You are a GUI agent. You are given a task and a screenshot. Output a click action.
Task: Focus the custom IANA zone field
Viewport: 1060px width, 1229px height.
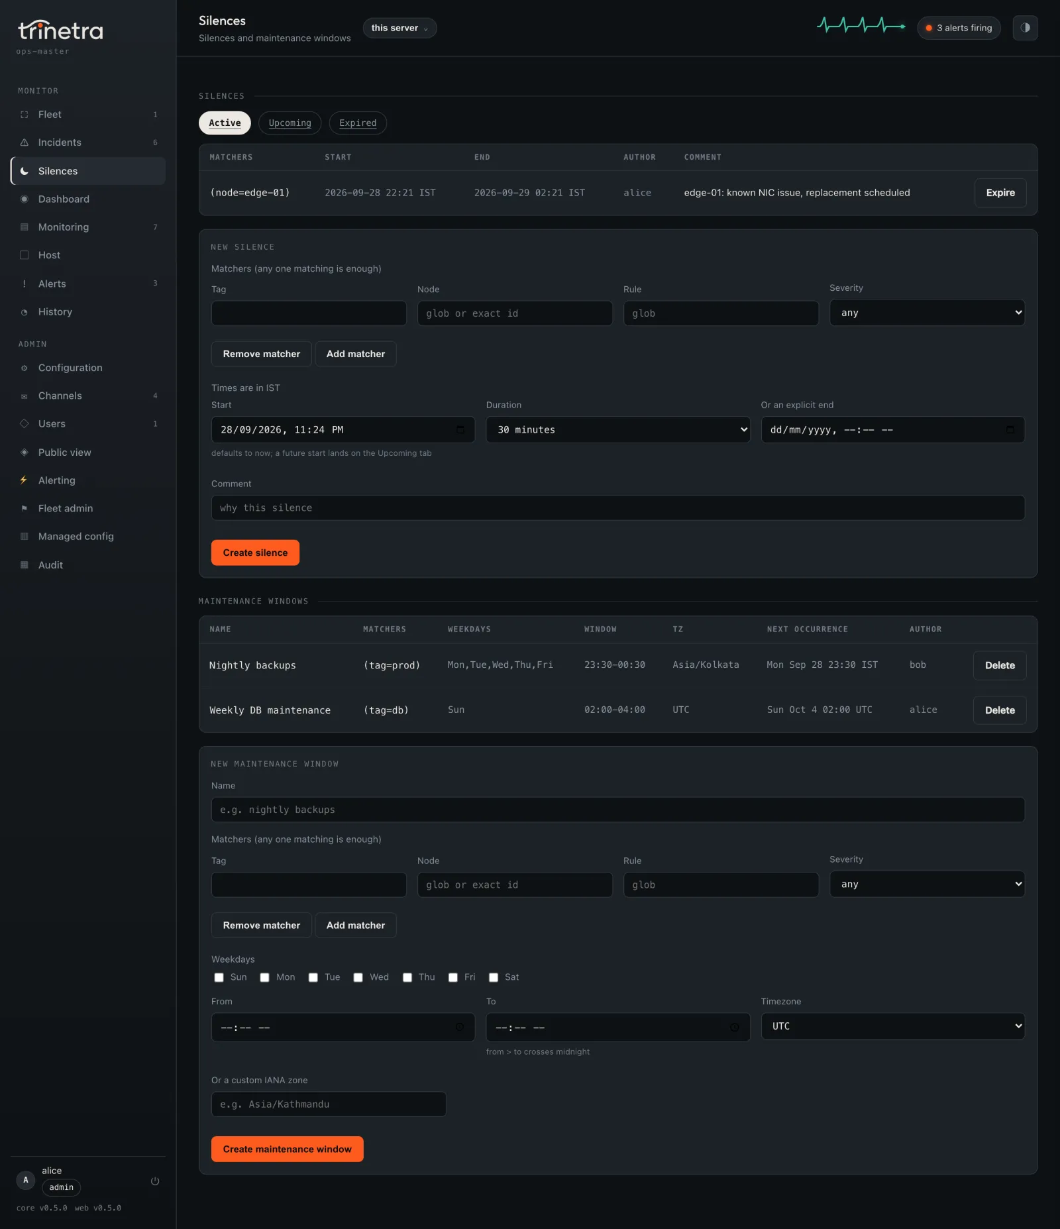coord(329,1104)
